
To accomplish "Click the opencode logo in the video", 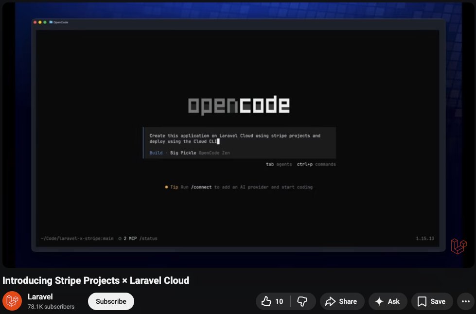I will pos(239,105).
